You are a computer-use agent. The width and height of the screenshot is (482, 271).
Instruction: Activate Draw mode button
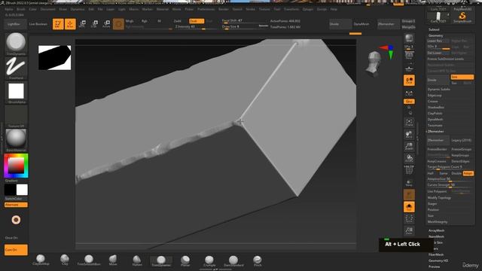click(70, 24)
